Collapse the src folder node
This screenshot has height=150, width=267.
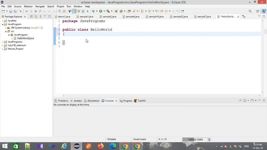pyautogui.click(x=5, y=32)
